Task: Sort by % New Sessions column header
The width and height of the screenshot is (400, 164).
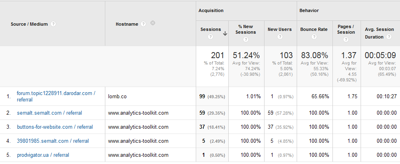Action: 246,29
